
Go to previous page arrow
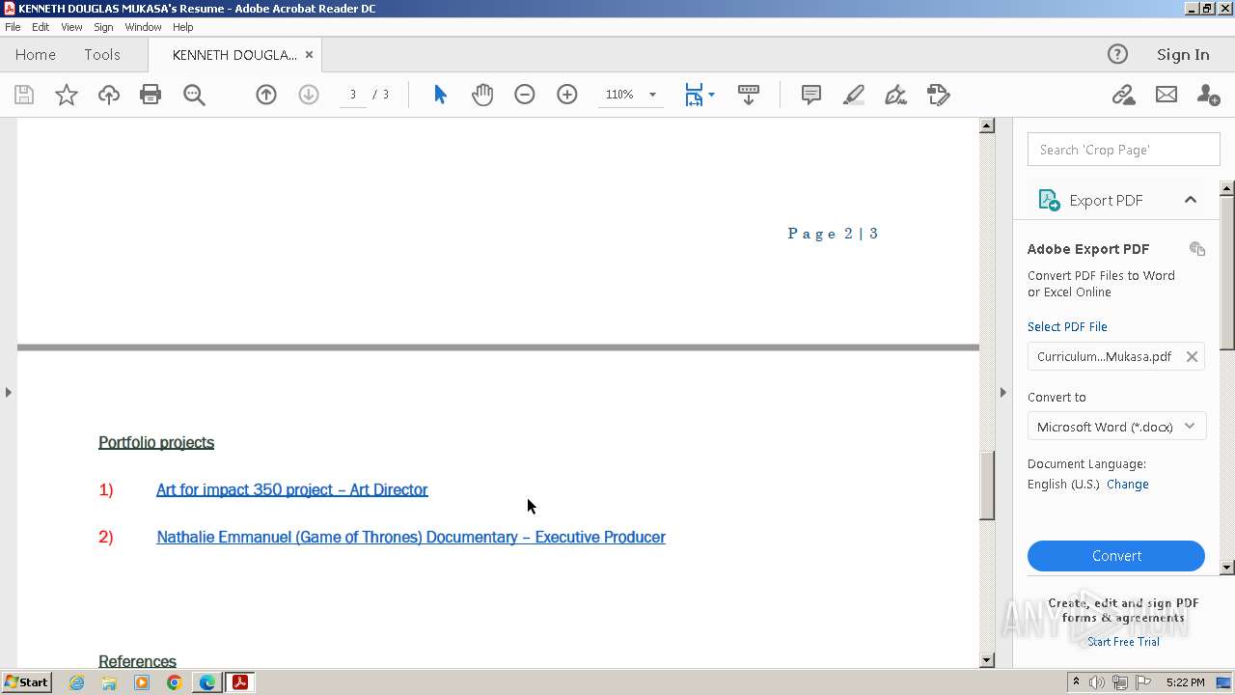tap(266, 95)
